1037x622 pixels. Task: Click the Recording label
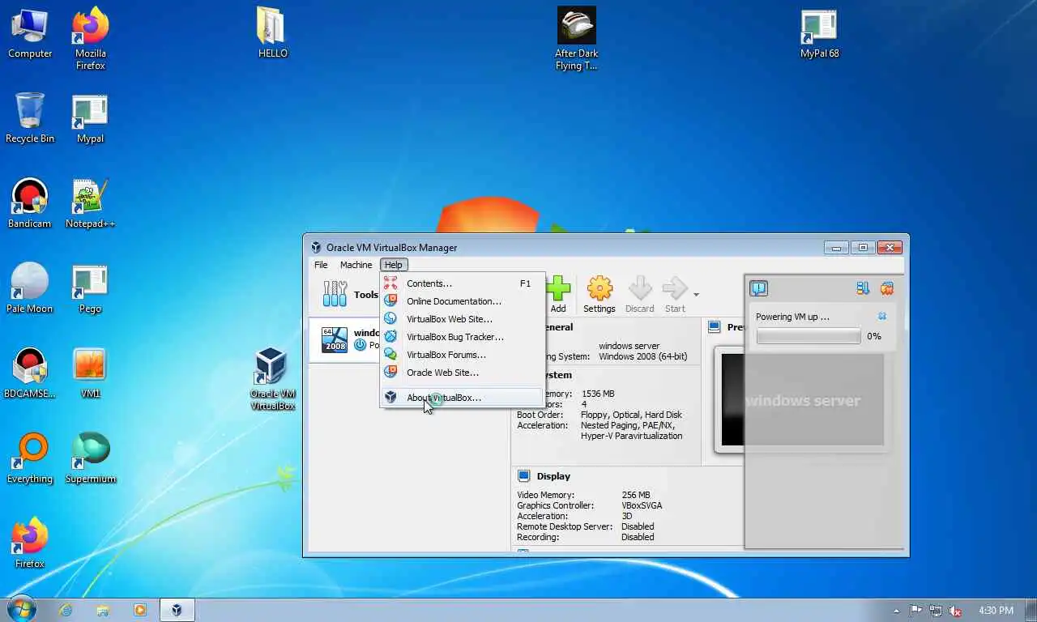point(539,537)
